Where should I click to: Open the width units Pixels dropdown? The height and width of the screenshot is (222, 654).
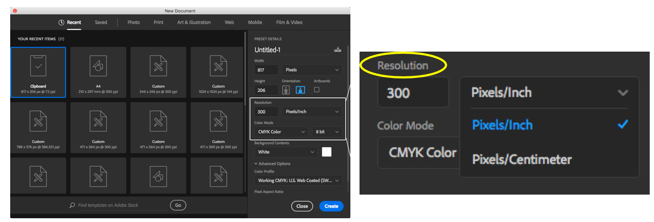(312, 70)
